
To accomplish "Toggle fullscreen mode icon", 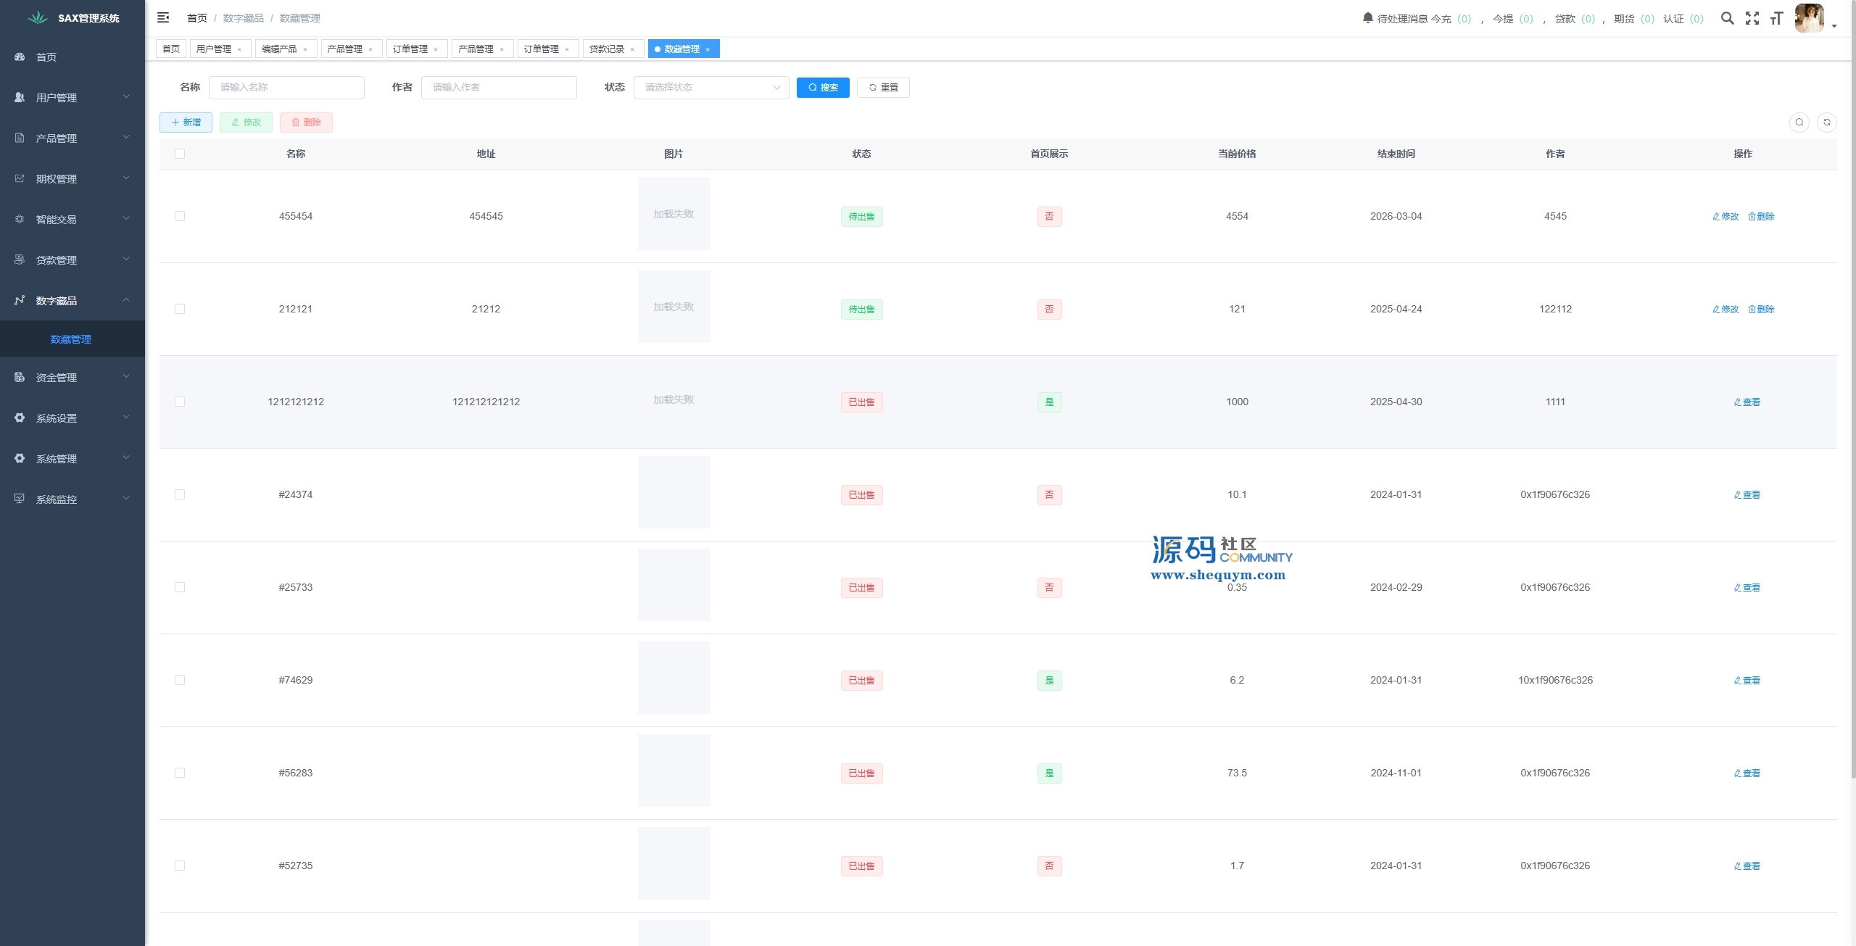I will 1752,18.
